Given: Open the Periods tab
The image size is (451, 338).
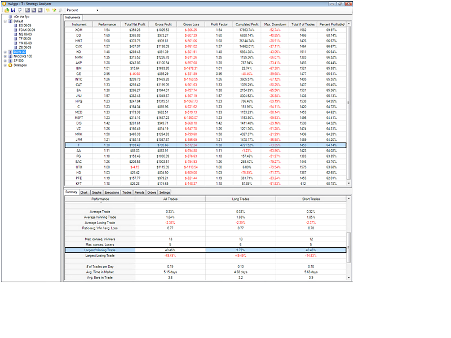Looking at the screenshot, I should tap(139, 192).
